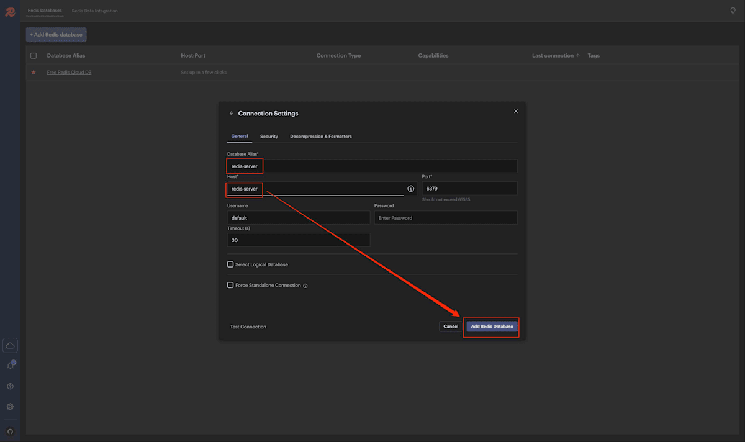745x442 pixels.
Task: Go back using Connection Settings arrow
Action: pyautogui.click(x=232, y=114)
